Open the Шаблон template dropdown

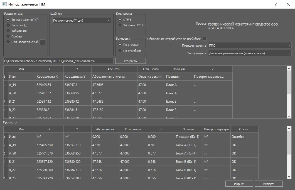(82, 20)
